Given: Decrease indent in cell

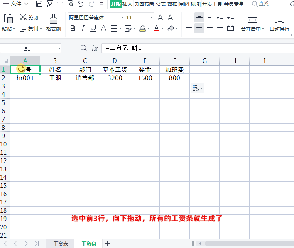Looking at the screenshot, I should click(220, 17).
